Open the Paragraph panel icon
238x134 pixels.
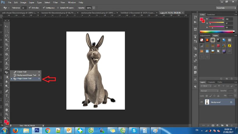coord(195,87)
